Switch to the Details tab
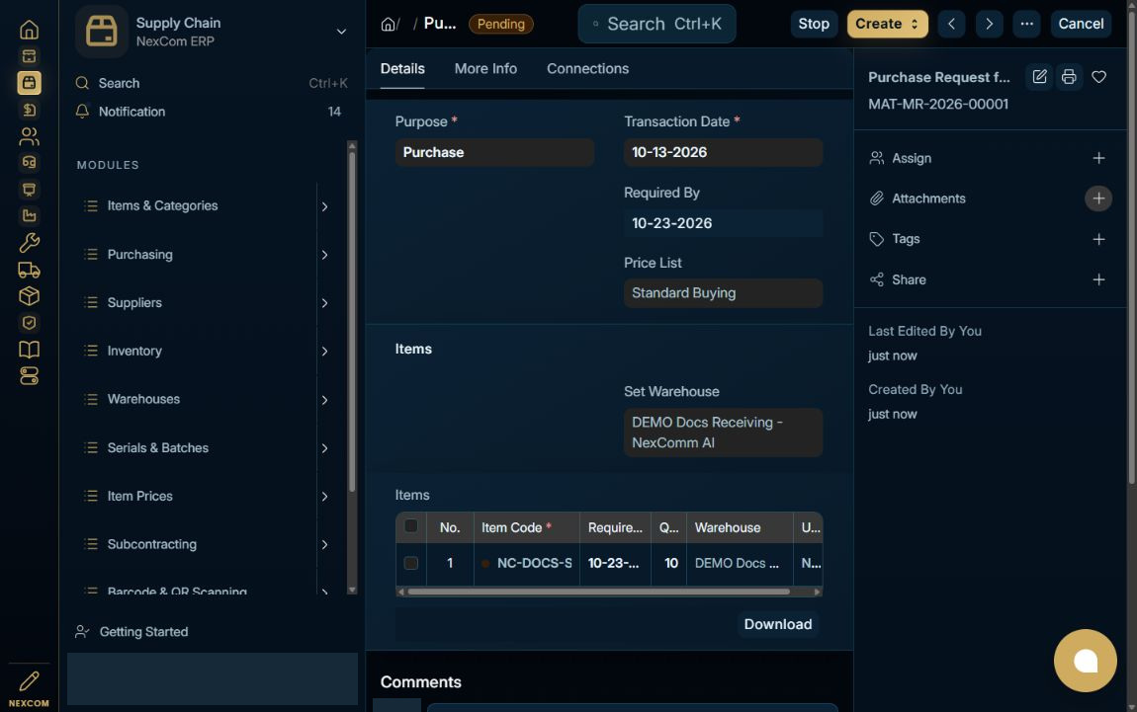 coord(402,69)
